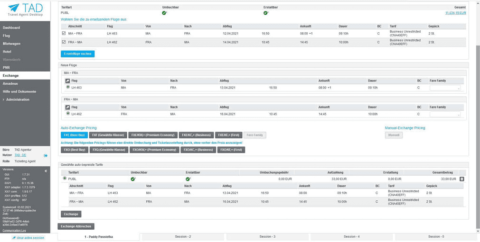
Task: Click the FXE/KC,+ (Business) pricing button
Action: pyautogui.click(x=196, y=135)
